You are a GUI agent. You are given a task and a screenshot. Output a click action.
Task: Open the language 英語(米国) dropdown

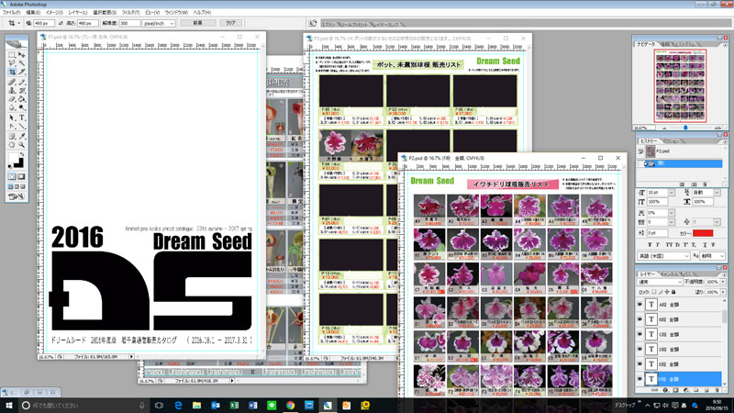pos(663,256)
